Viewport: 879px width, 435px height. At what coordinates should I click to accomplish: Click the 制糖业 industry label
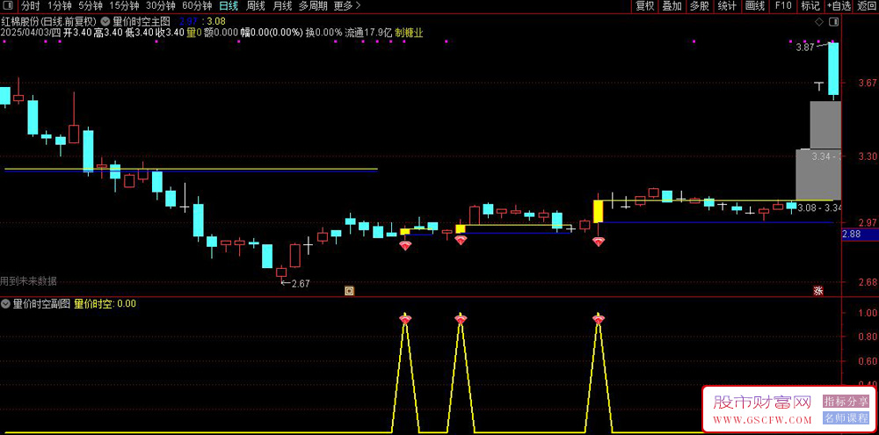(410, 33)
